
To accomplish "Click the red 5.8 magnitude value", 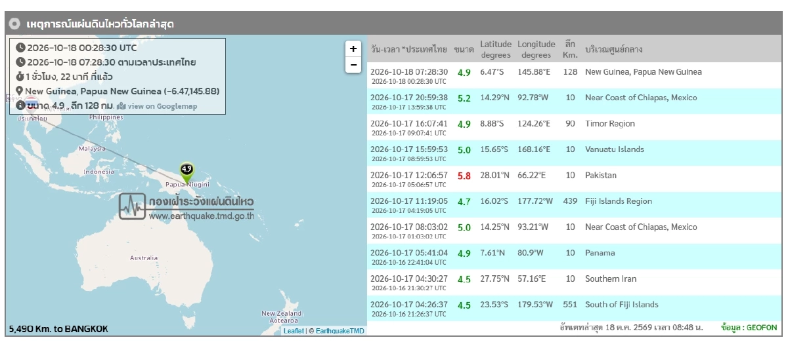I will [x=464, y=176].
